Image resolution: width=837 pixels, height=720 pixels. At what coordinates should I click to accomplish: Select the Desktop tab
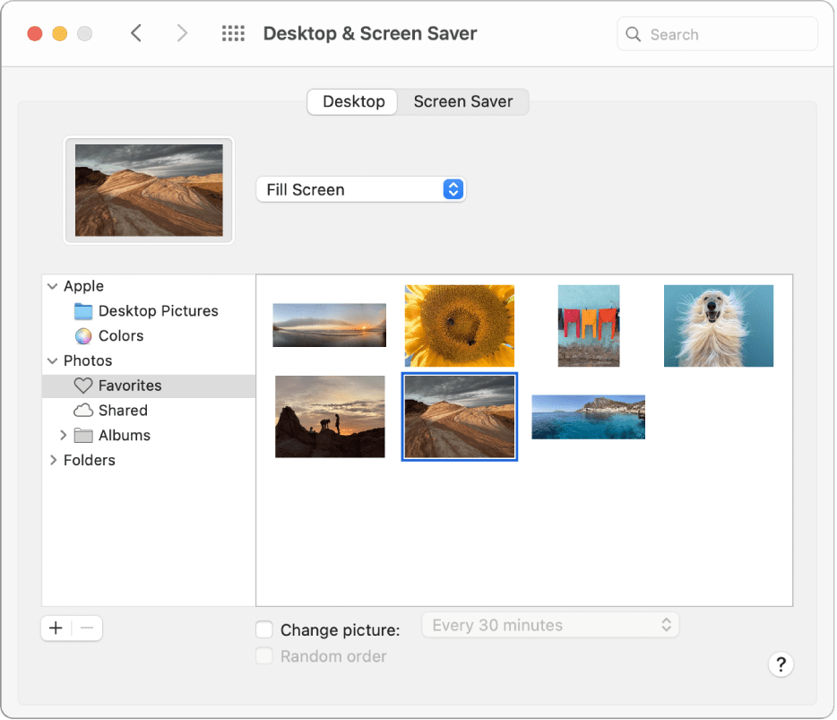[351, 101]
